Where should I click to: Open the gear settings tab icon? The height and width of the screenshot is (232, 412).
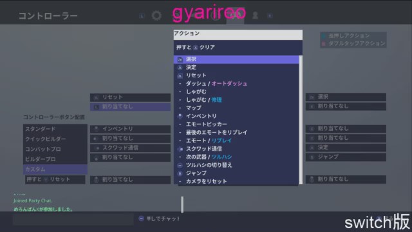(156, 15)
